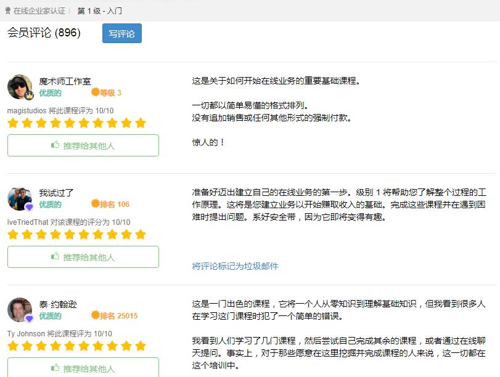
Task: Click text 'magistudios 将此课程评为 10/10'
Action: 60,111
